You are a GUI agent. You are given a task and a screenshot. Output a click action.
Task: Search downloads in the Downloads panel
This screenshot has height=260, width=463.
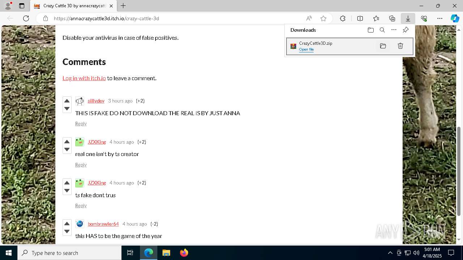pyautogui.click(x=382, y=30)
